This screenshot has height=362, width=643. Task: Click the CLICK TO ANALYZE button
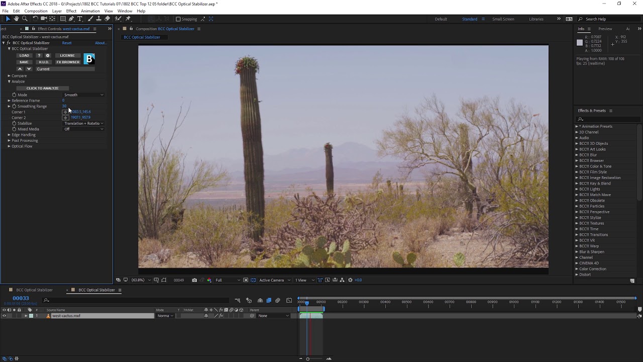42,88
